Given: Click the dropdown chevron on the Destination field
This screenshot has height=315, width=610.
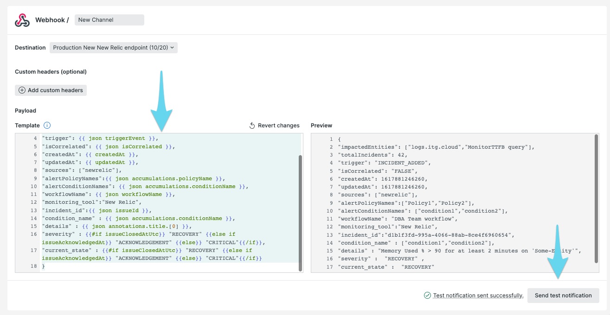Looking at the screenshot, I should click(172, 47).
